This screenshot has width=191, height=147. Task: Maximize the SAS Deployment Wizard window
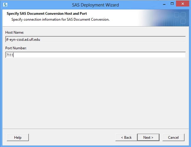pyautogui.click(x=172, y=4)
